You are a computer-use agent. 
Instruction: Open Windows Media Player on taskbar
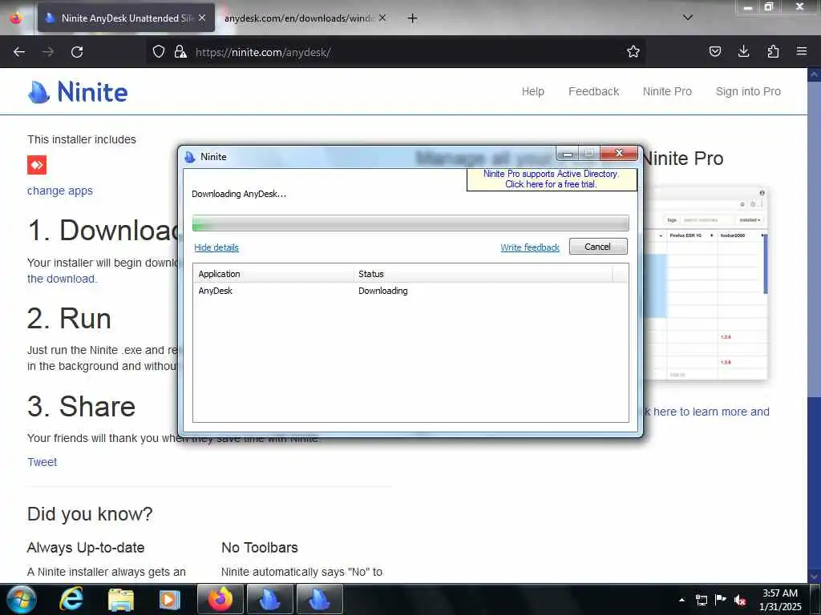(x=170, y=599)
